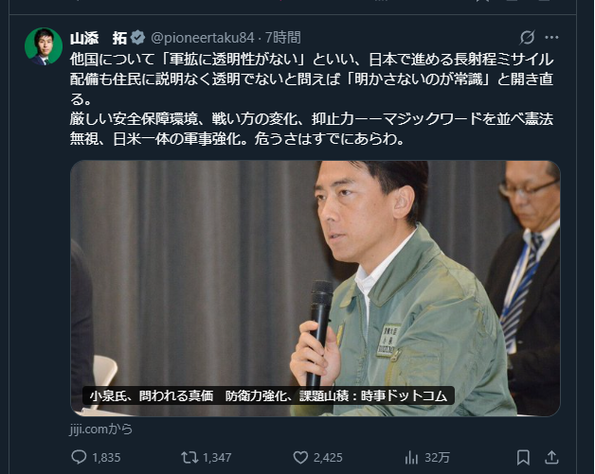Open the 山添 拓 profile avatar

pyautogui.click(x=44, y=46)
